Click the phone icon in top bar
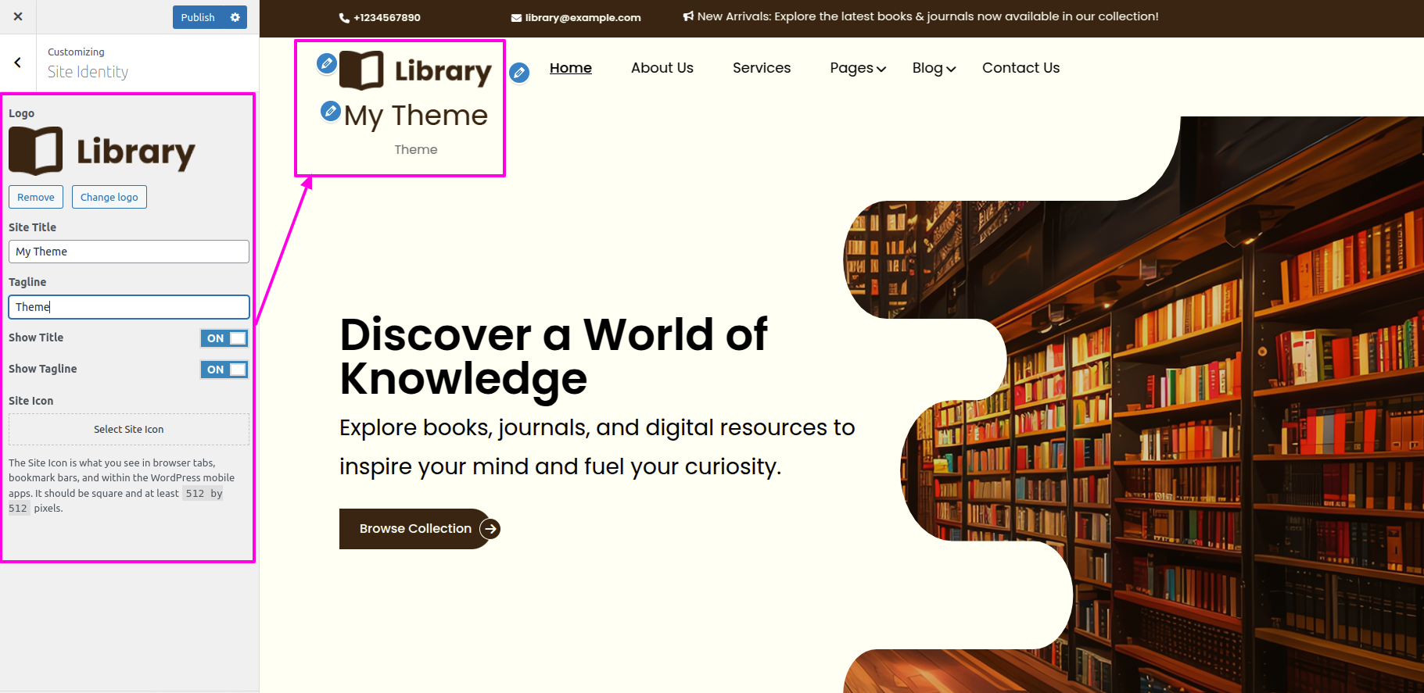The height and width of the screenshot is (693, 1424). (344, 17)
